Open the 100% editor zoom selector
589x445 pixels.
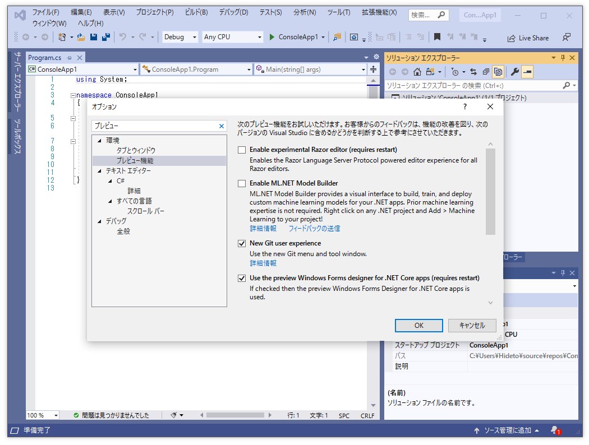[42, 415]
